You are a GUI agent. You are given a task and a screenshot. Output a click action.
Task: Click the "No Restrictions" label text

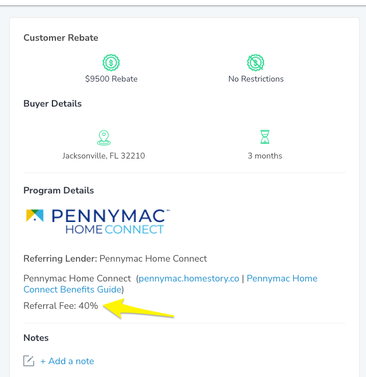[x=256, y=79]
